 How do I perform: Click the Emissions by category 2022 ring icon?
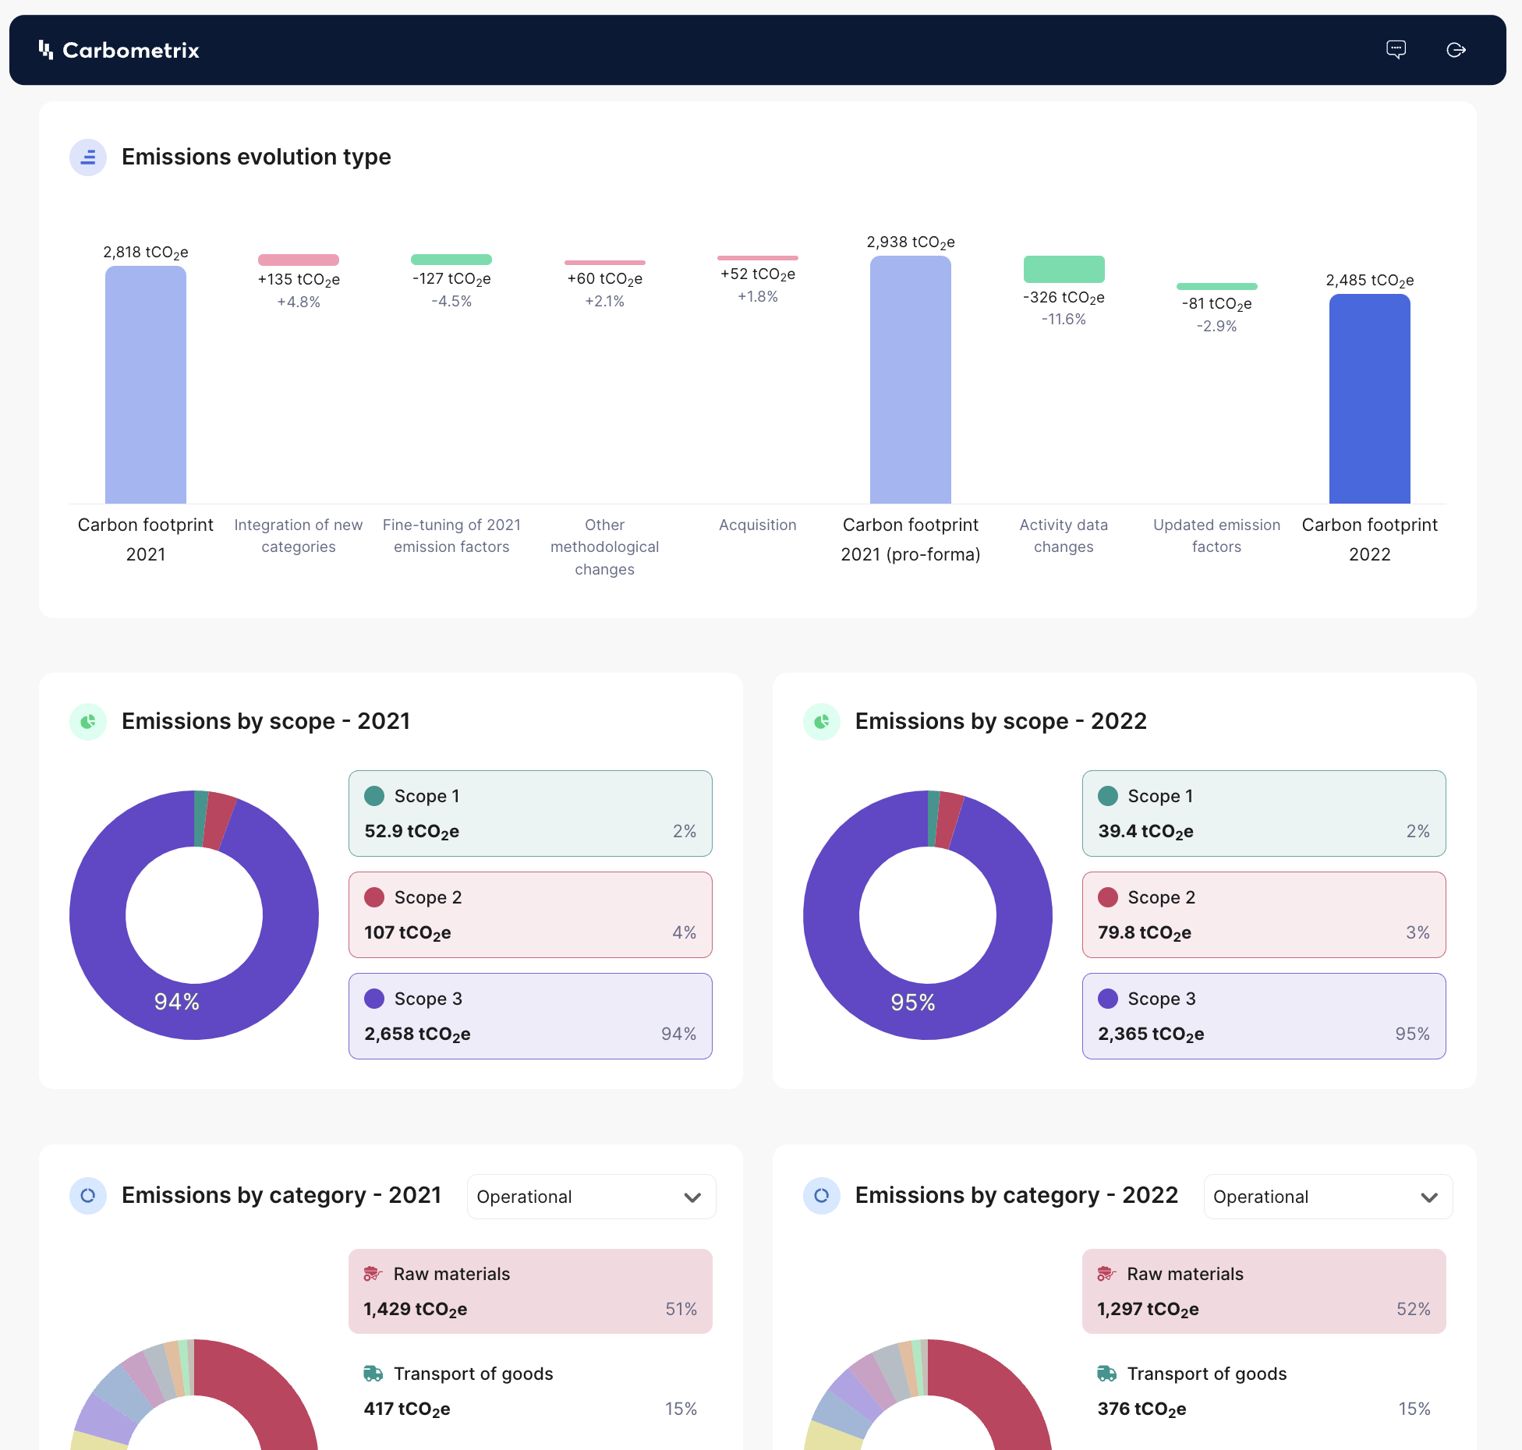click(x=822, y=1196)
